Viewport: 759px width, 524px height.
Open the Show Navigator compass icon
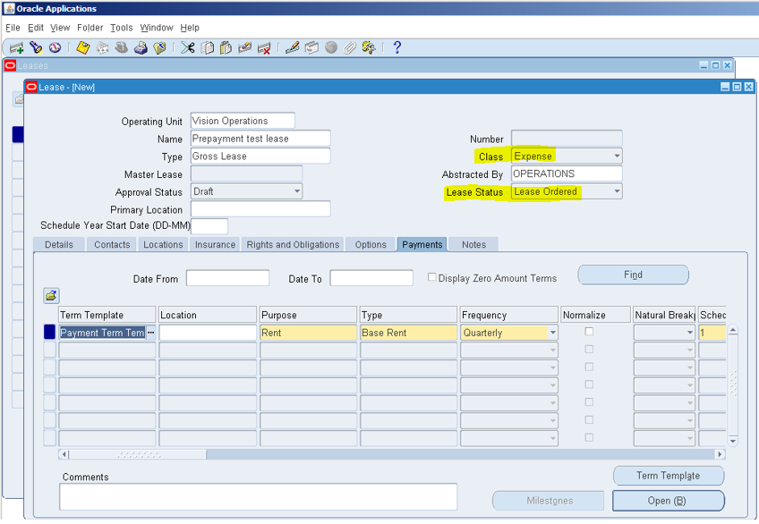pos(55,47)
